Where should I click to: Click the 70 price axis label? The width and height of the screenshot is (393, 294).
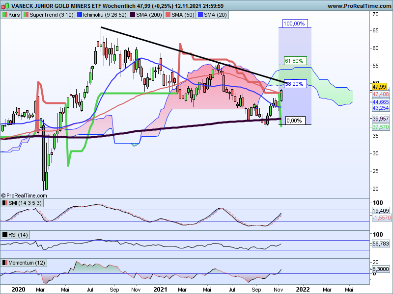pyautogui.click(x=375, y=14)
